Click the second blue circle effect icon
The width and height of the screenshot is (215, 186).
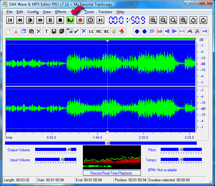144,31
